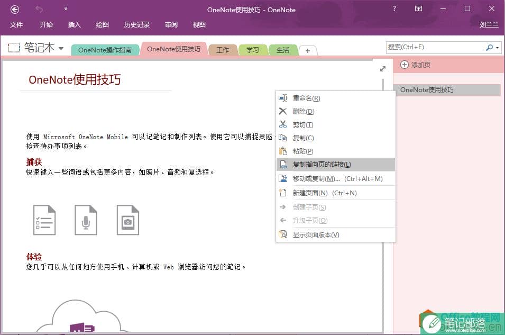The height and width of the screenshot is (335, 505).
Task: Click the cloud OneNote logo image
Action: coord(83,316)
